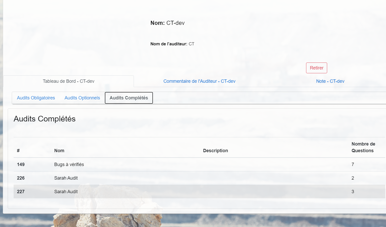Click the # column header

(18, 151)
